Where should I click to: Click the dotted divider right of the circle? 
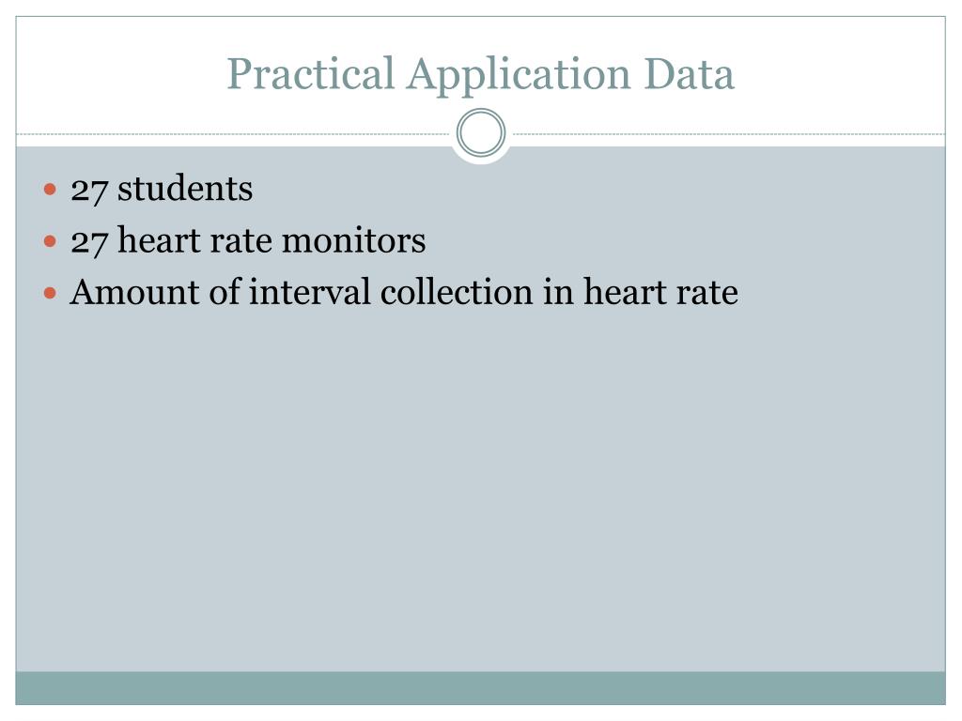[729, 133]
